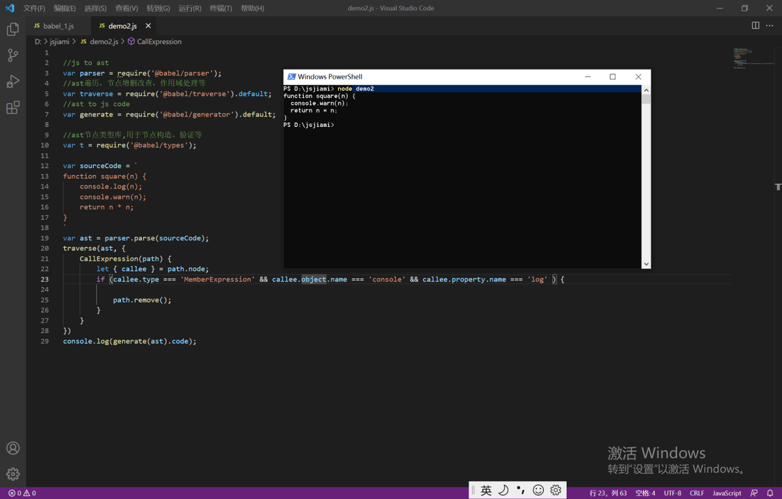Click the PowerShell scroll down arrow

tap(646, 264)
